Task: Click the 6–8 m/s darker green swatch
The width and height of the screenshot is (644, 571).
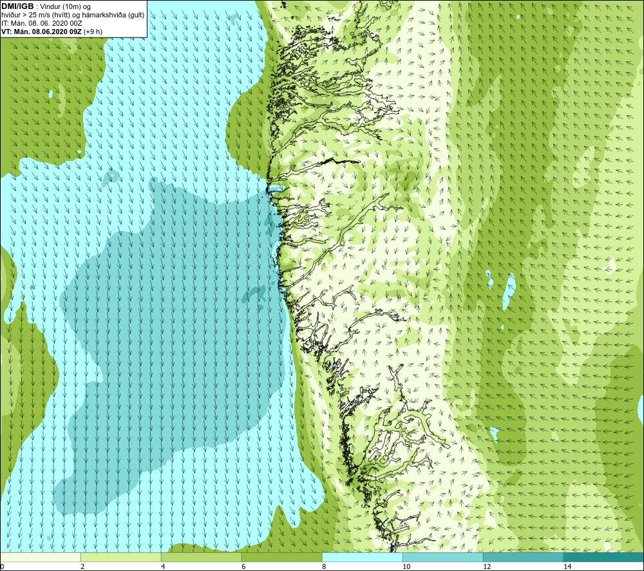Action: [282, 557]
